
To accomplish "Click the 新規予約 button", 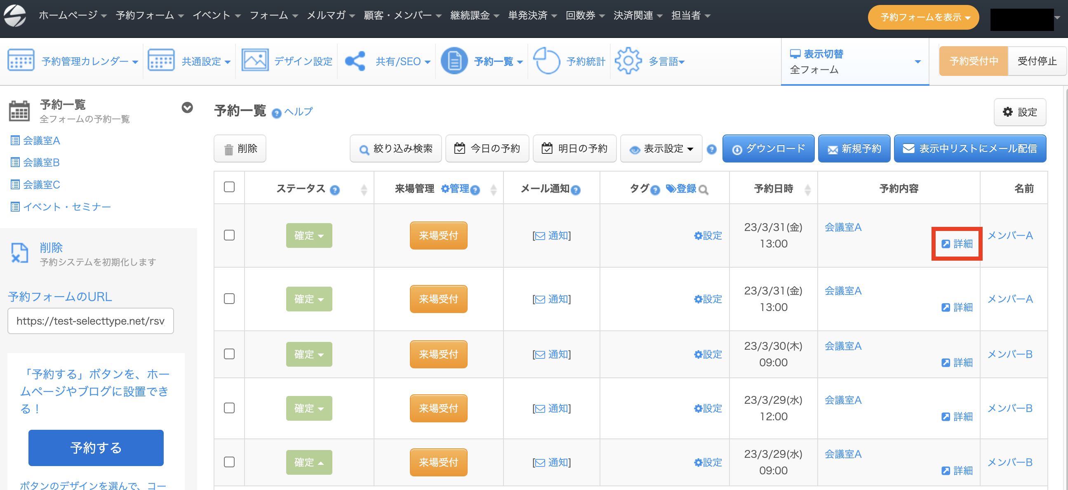I will 854,148.
